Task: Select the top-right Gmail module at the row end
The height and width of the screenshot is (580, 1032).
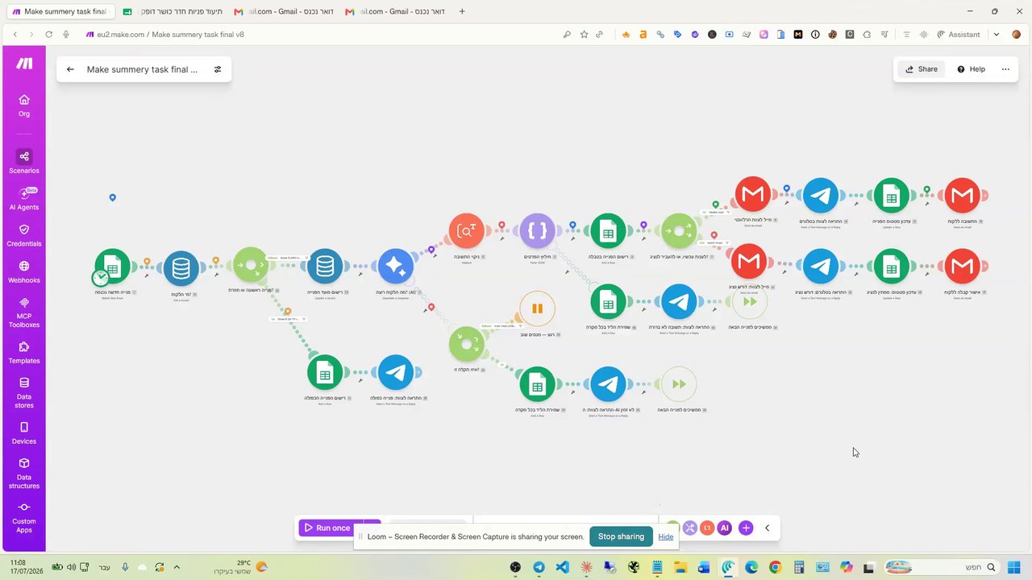Action: 962,195
